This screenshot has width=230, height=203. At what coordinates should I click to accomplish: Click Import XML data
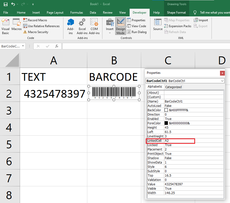point(201,20)
